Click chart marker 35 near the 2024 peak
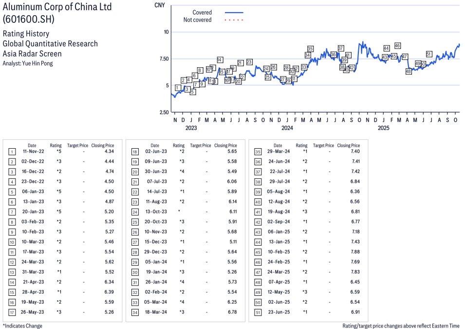Screen dimensions: 465x329 [x=310, y=49]
